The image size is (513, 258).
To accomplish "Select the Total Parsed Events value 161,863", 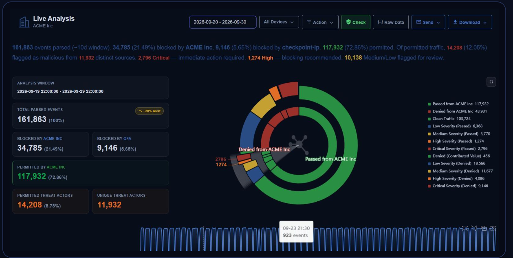I will point(32,119).
